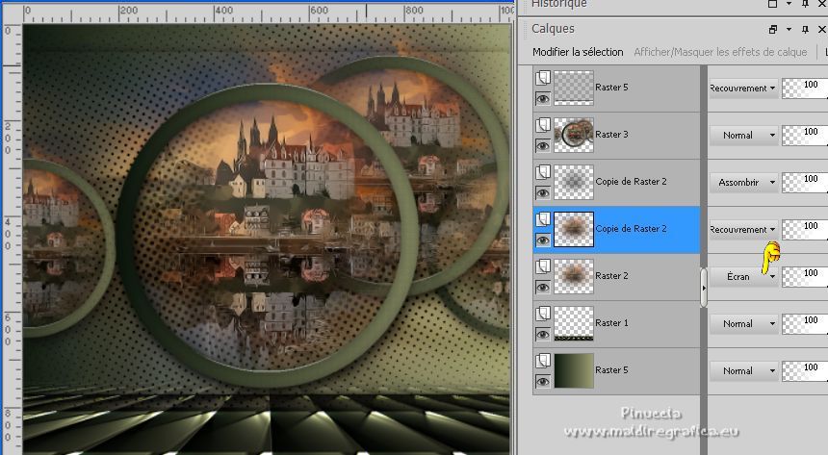
Task: Click the layer type icon of the Recouvrement Raster 5 layer
Action: (x=543, y=78)
